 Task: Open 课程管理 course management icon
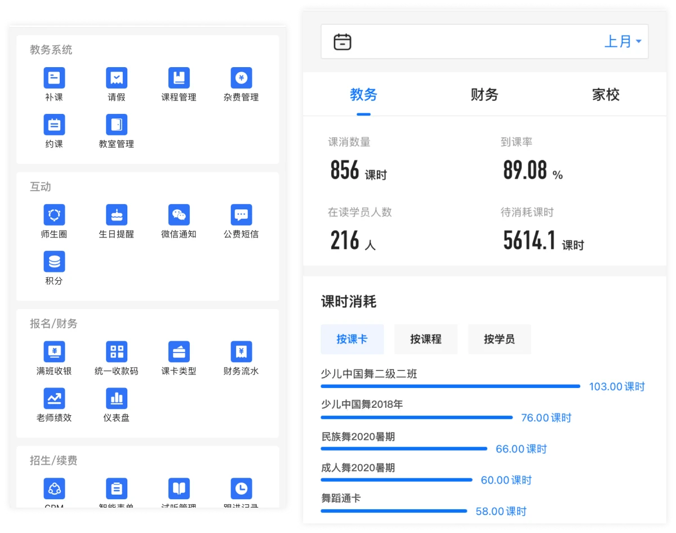(x=179, y=78)
